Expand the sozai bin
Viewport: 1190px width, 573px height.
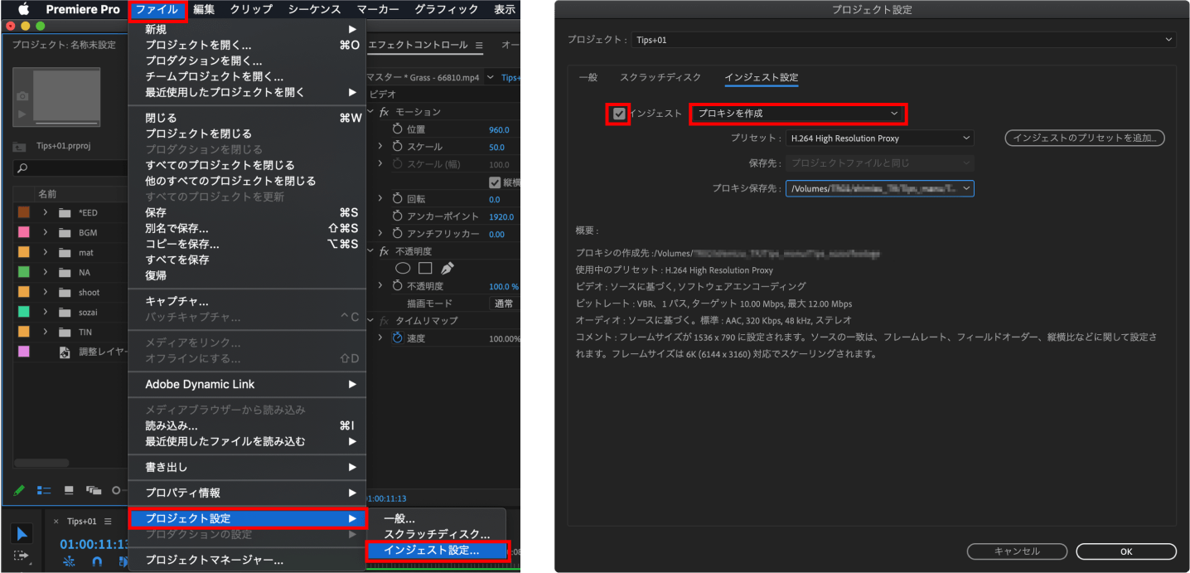click(46, 312)
